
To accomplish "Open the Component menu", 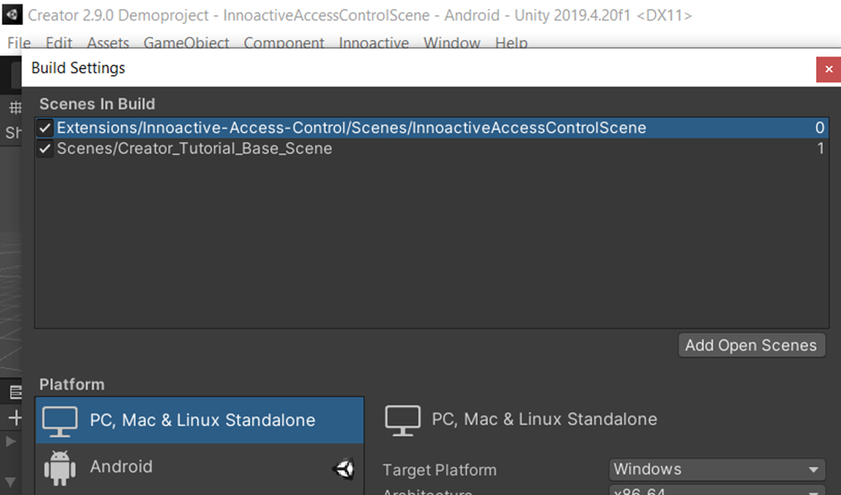I will [x=284, y=43].
